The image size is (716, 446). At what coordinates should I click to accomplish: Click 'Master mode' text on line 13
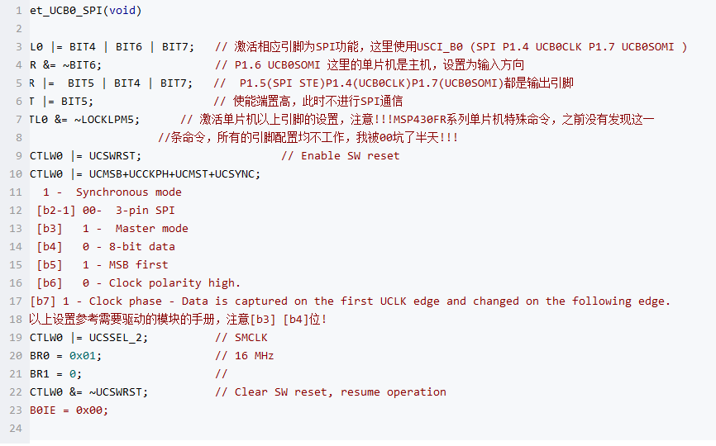[x=151, y=229]
